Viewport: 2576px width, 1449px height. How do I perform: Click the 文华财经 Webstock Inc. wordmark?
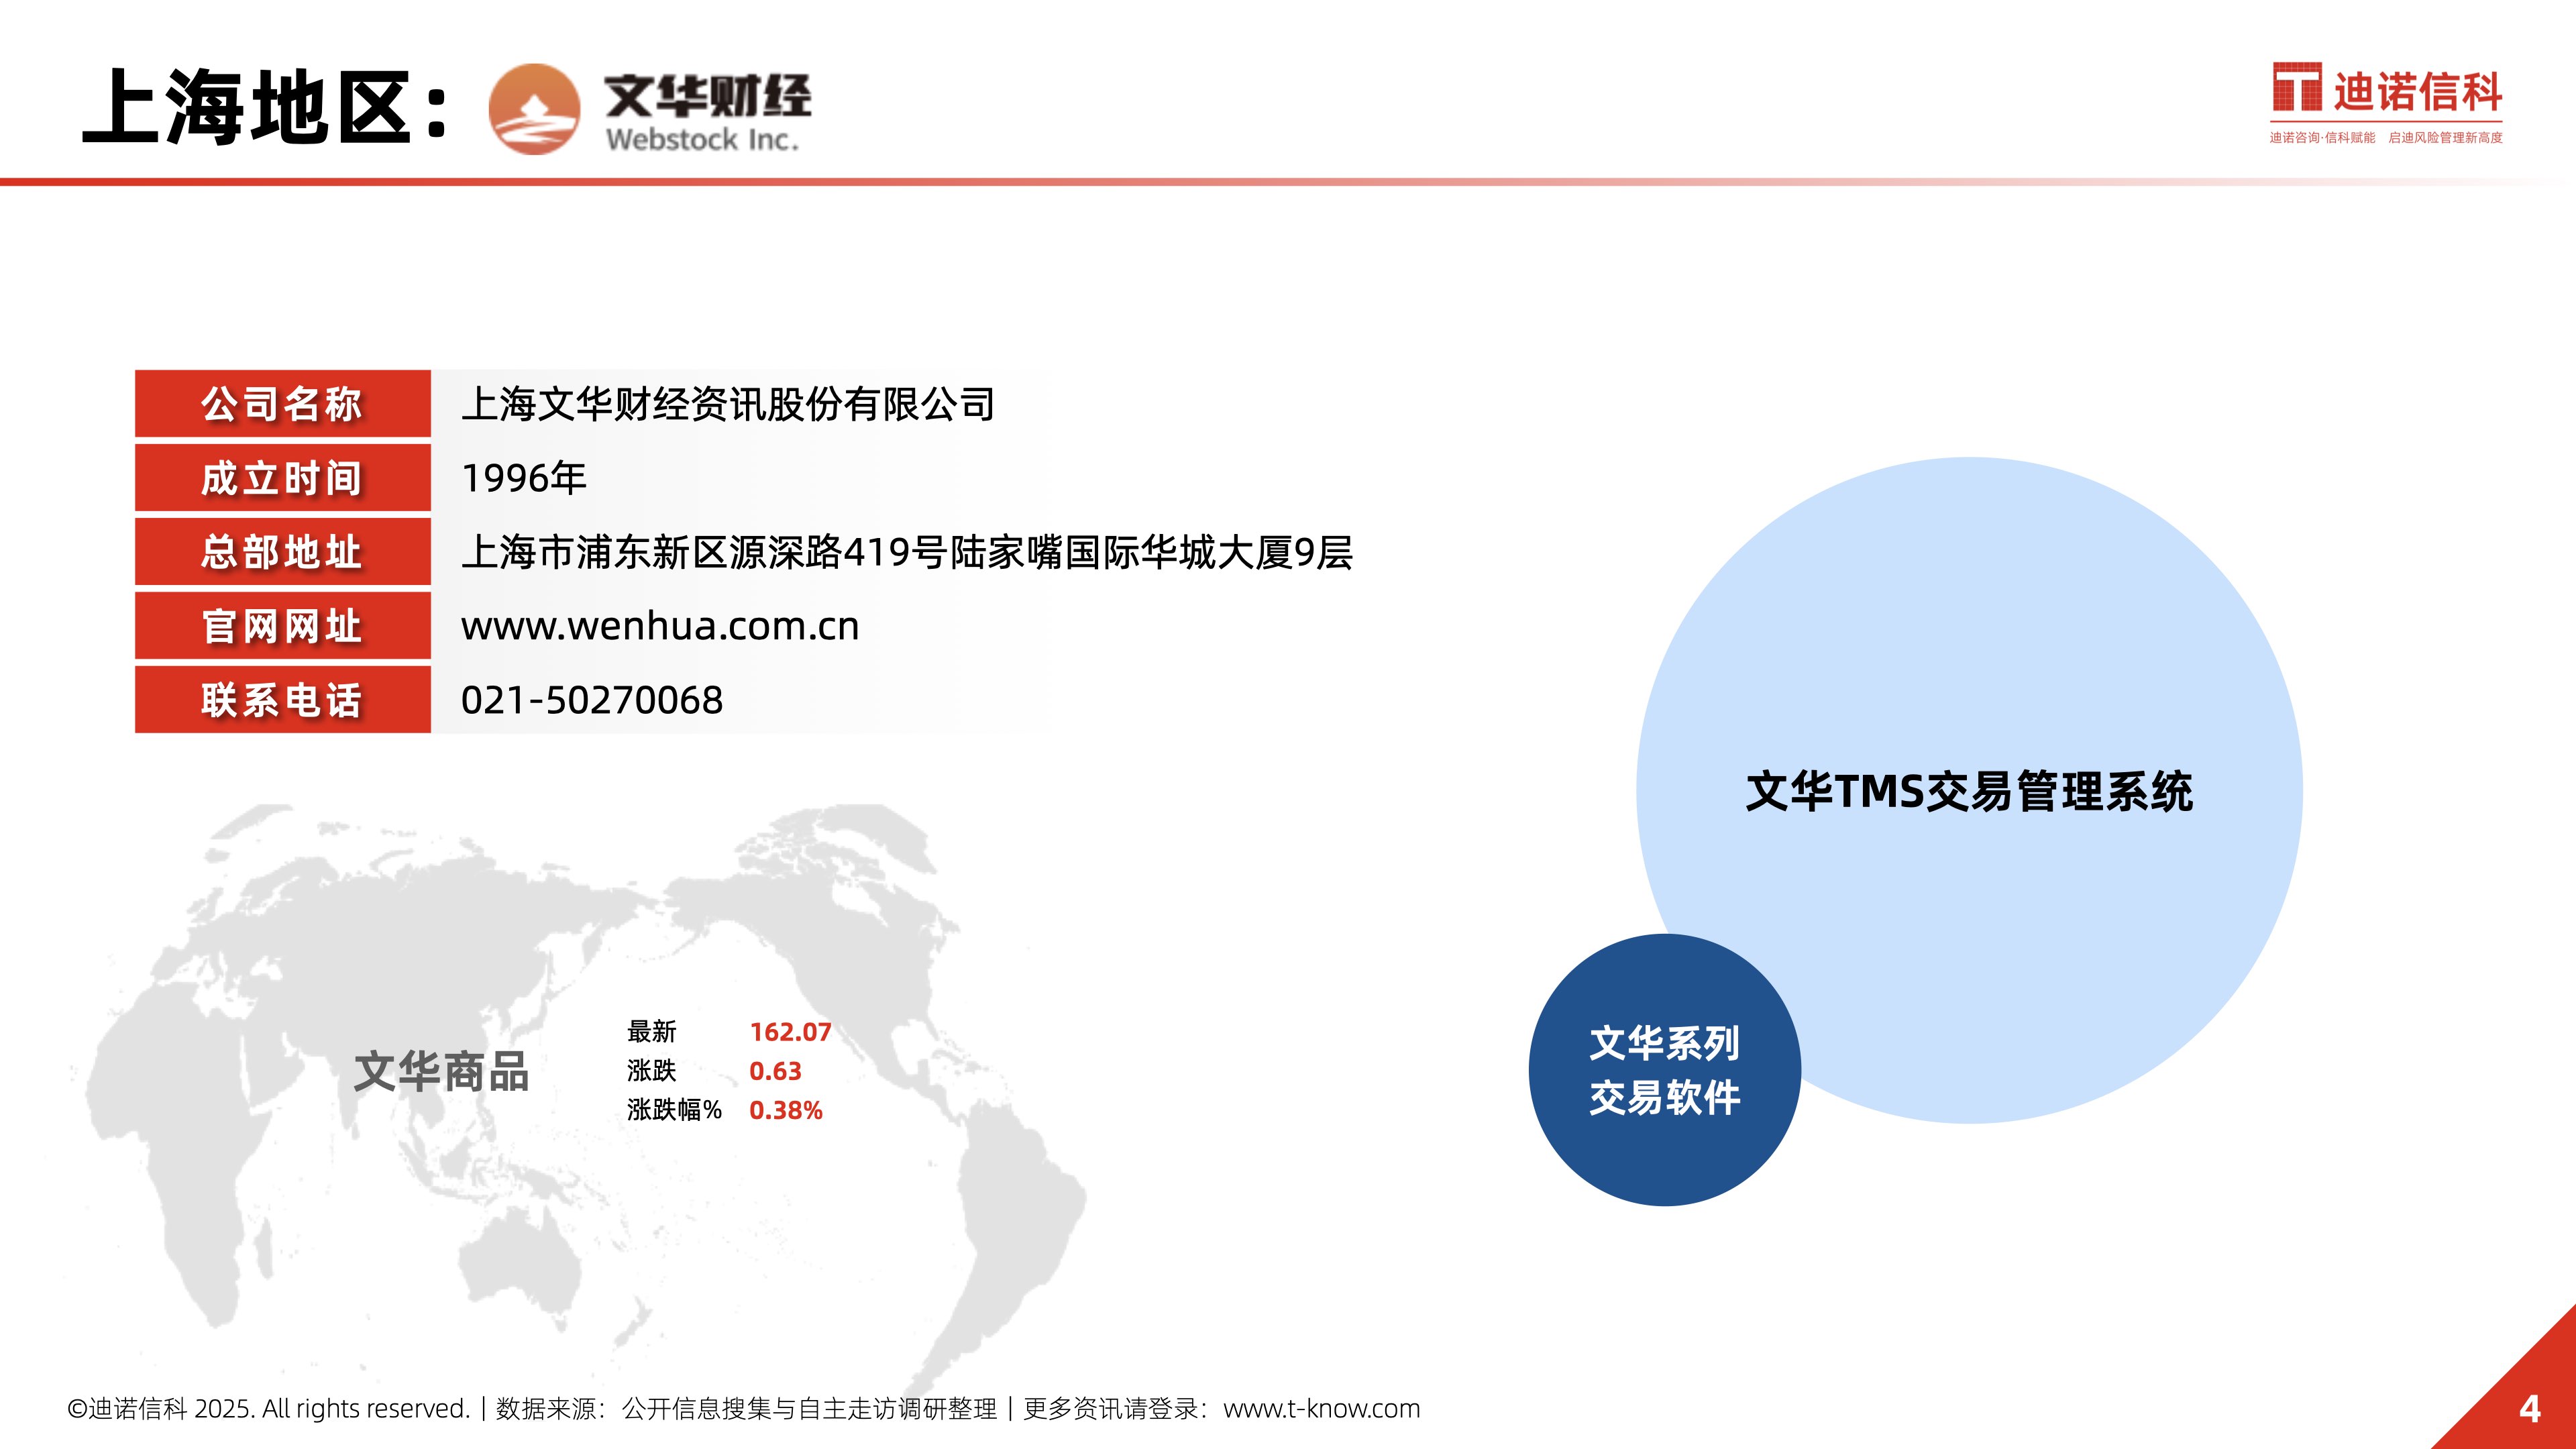[707, 112]
